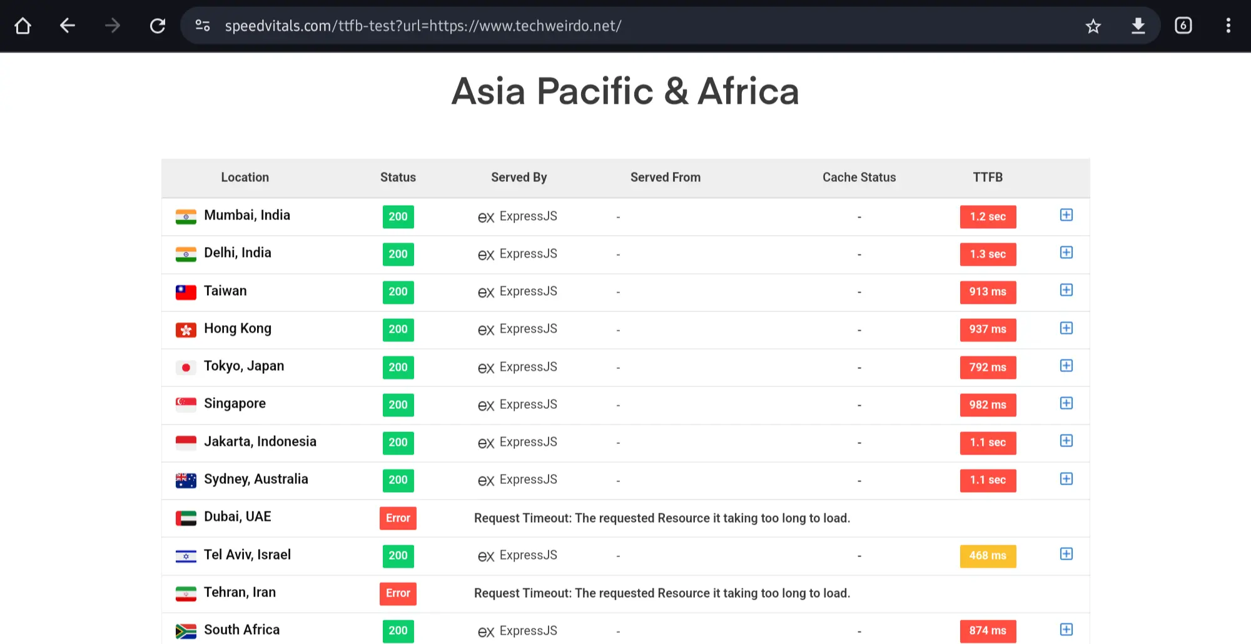
Task: Click the browser forward arrow
Action: coord(113,26)
